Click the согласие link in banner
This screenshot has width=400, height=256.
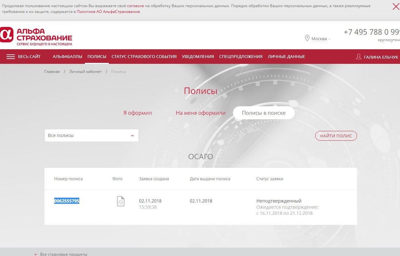[x=135, y=6]
